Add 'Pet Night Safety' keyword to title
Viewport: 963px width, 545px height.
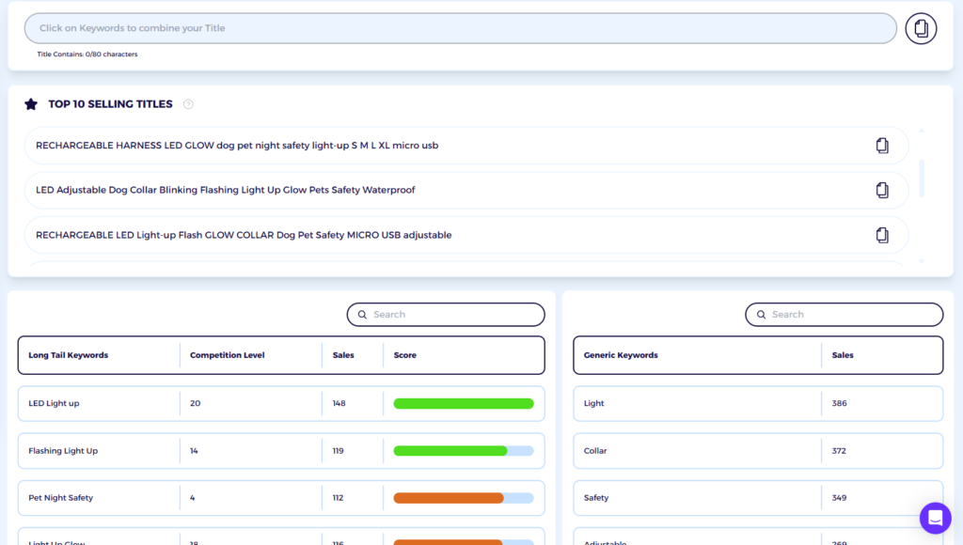click(61, 498)
